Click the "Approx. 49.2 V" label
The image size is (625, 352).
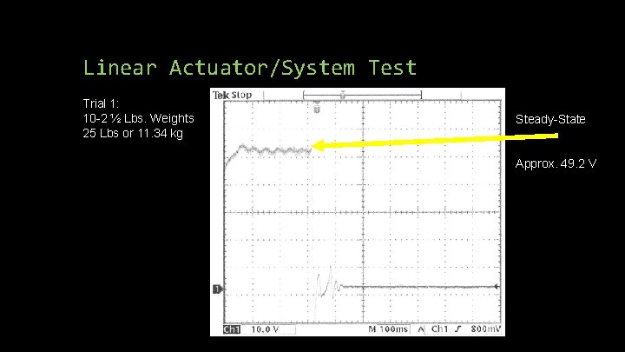pyautogui.click(x=556, y=163)
